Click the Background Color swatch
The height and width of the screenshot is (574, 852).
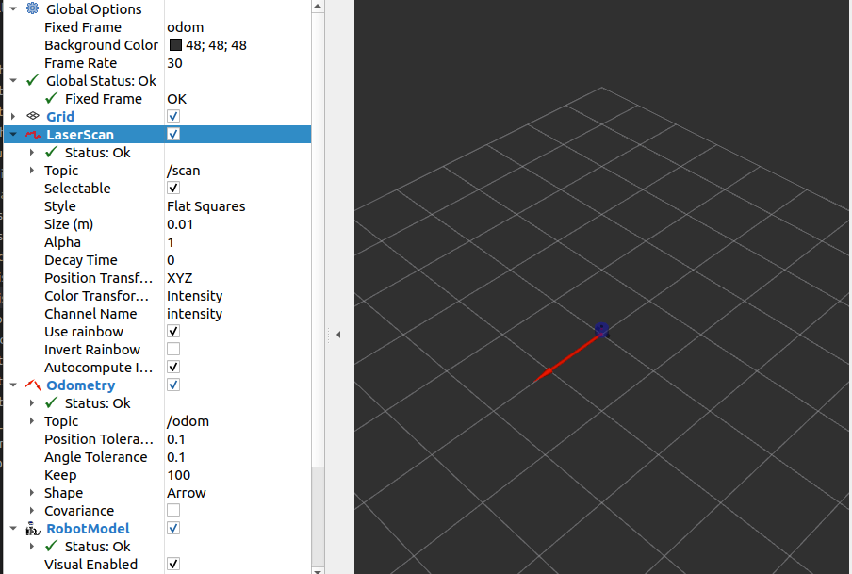[175, 45]
